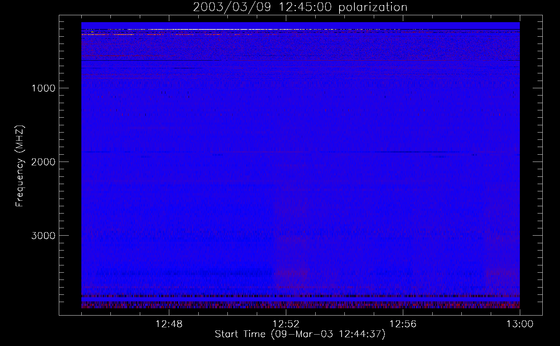The height and width of the screenshot is (346, 560).
Task: Click the "12:52" time tick label
Action: (x=286, y=324)
